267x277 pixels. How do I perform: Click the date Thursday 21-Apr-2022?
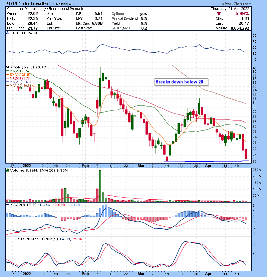pos(230,9)
